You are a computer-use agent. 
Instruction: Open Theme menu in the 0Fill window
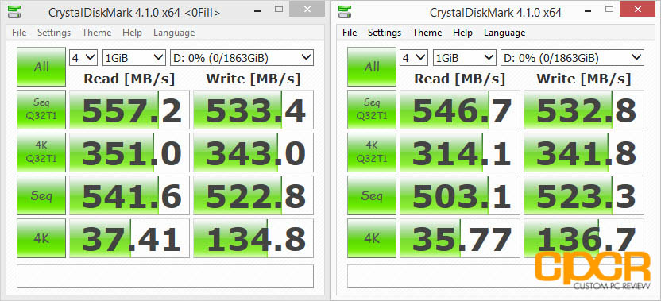coord(97,33)
